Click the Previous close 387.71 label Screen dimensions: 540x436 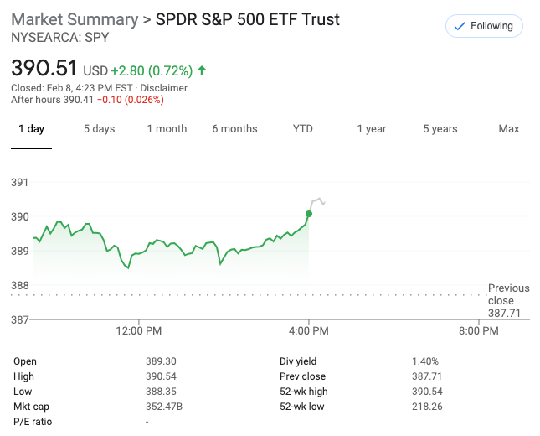pos(508,300)
